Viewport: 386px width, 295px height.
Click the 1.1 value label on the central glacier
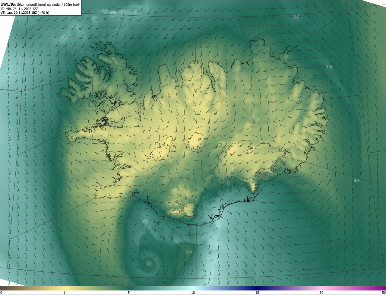pyautogui.click(x=195, y=141)
